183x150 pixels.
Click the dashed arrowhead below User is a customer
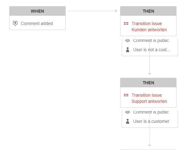[150, 145]
